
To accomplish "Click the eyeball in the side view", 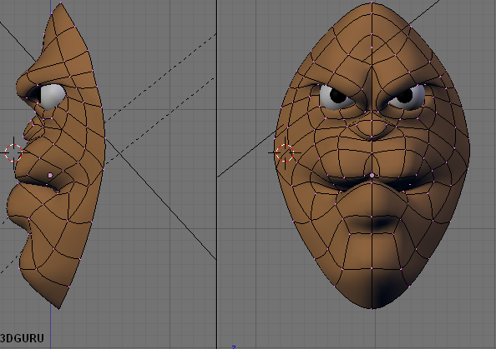I will point(52,96).
